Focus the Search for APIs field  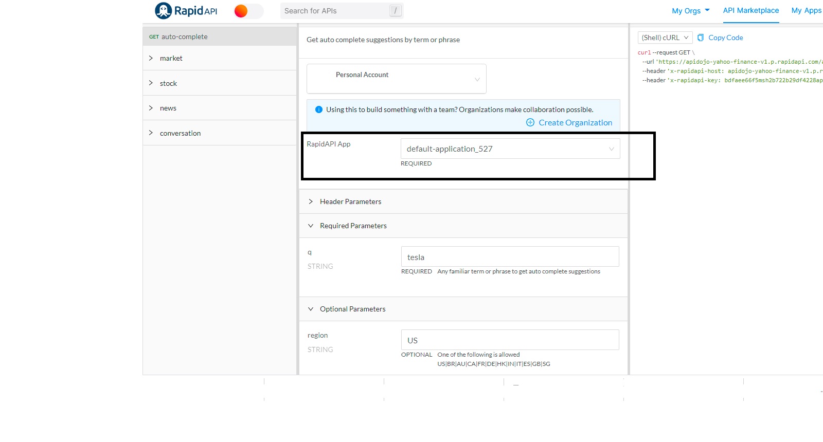tap(342, 11)
